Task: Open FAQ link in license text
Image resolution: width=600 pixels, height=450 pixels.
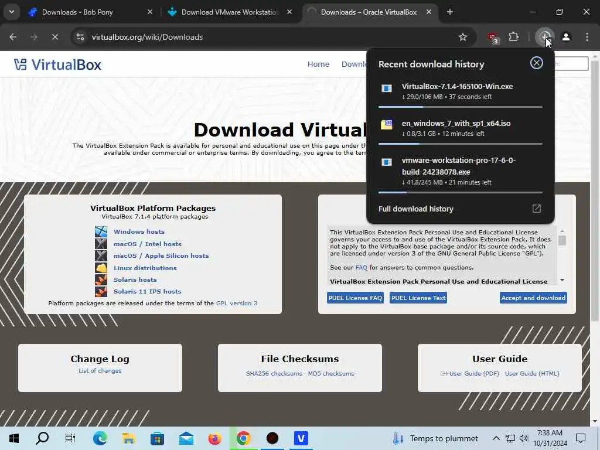Action: pyautogui.click(x=361, y=267)
